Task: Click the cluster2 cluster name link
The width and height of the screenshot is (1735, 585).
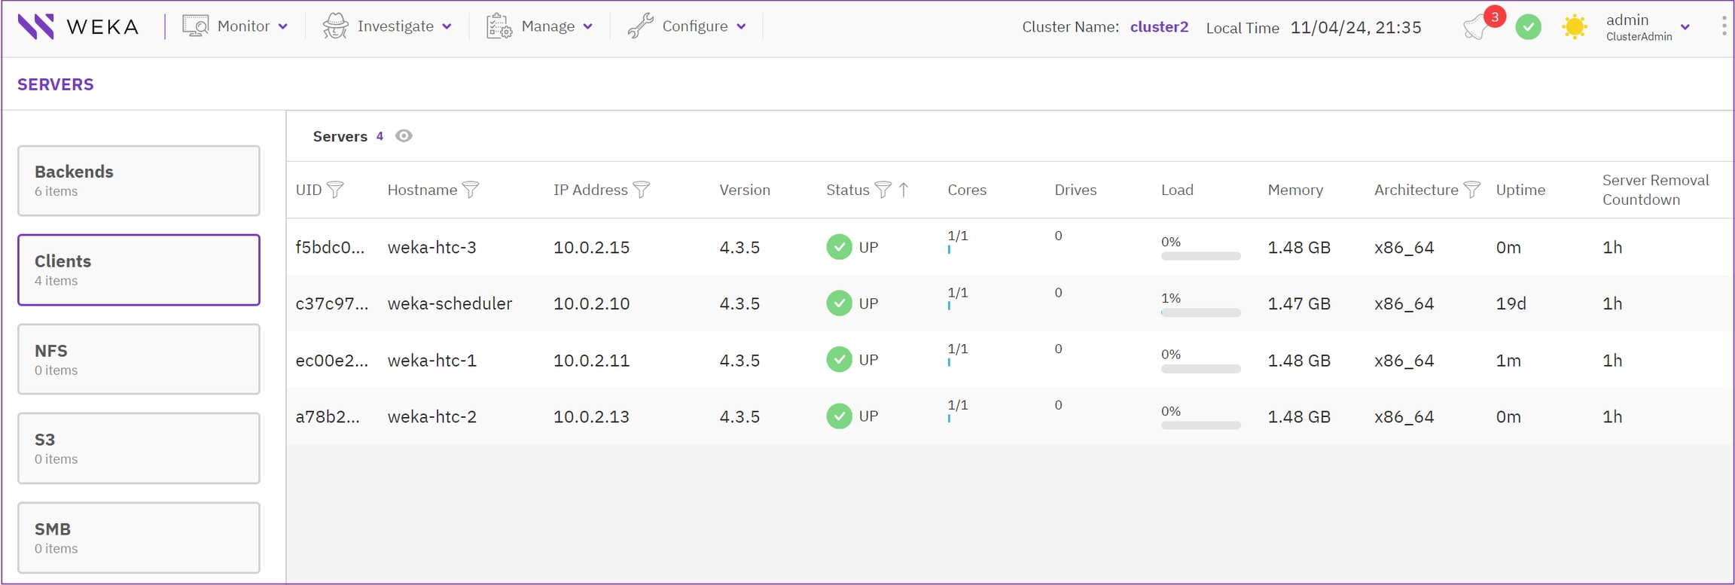Action: pyautogui.click(x=1159, y=27)
